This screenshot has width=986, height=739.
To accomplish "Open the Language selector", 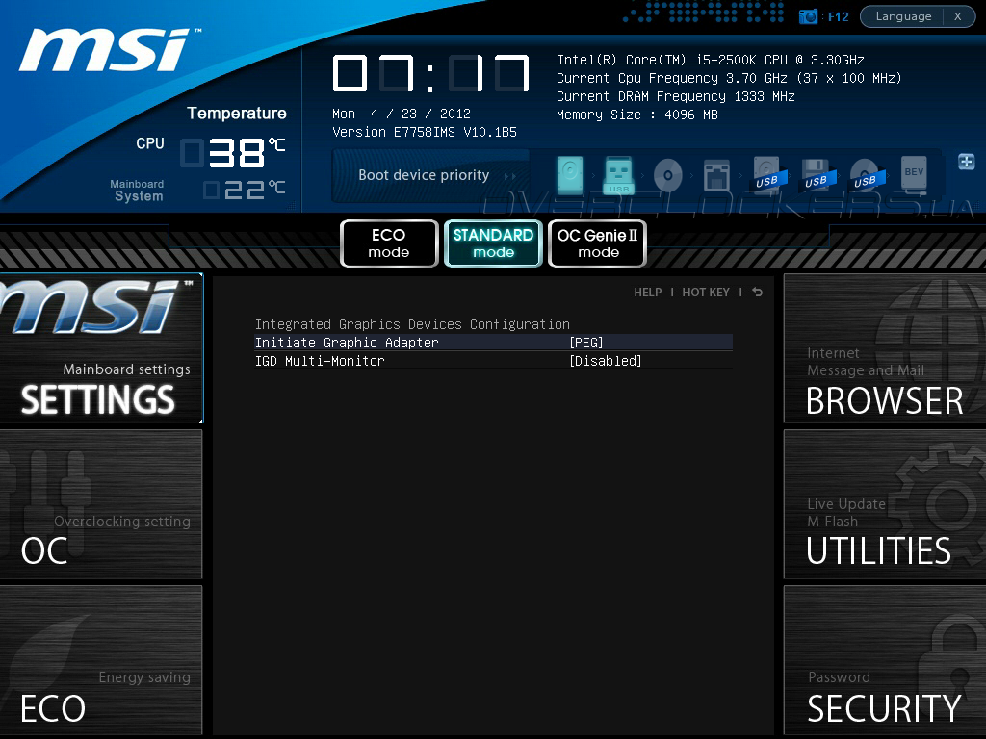I will [903, 16].
